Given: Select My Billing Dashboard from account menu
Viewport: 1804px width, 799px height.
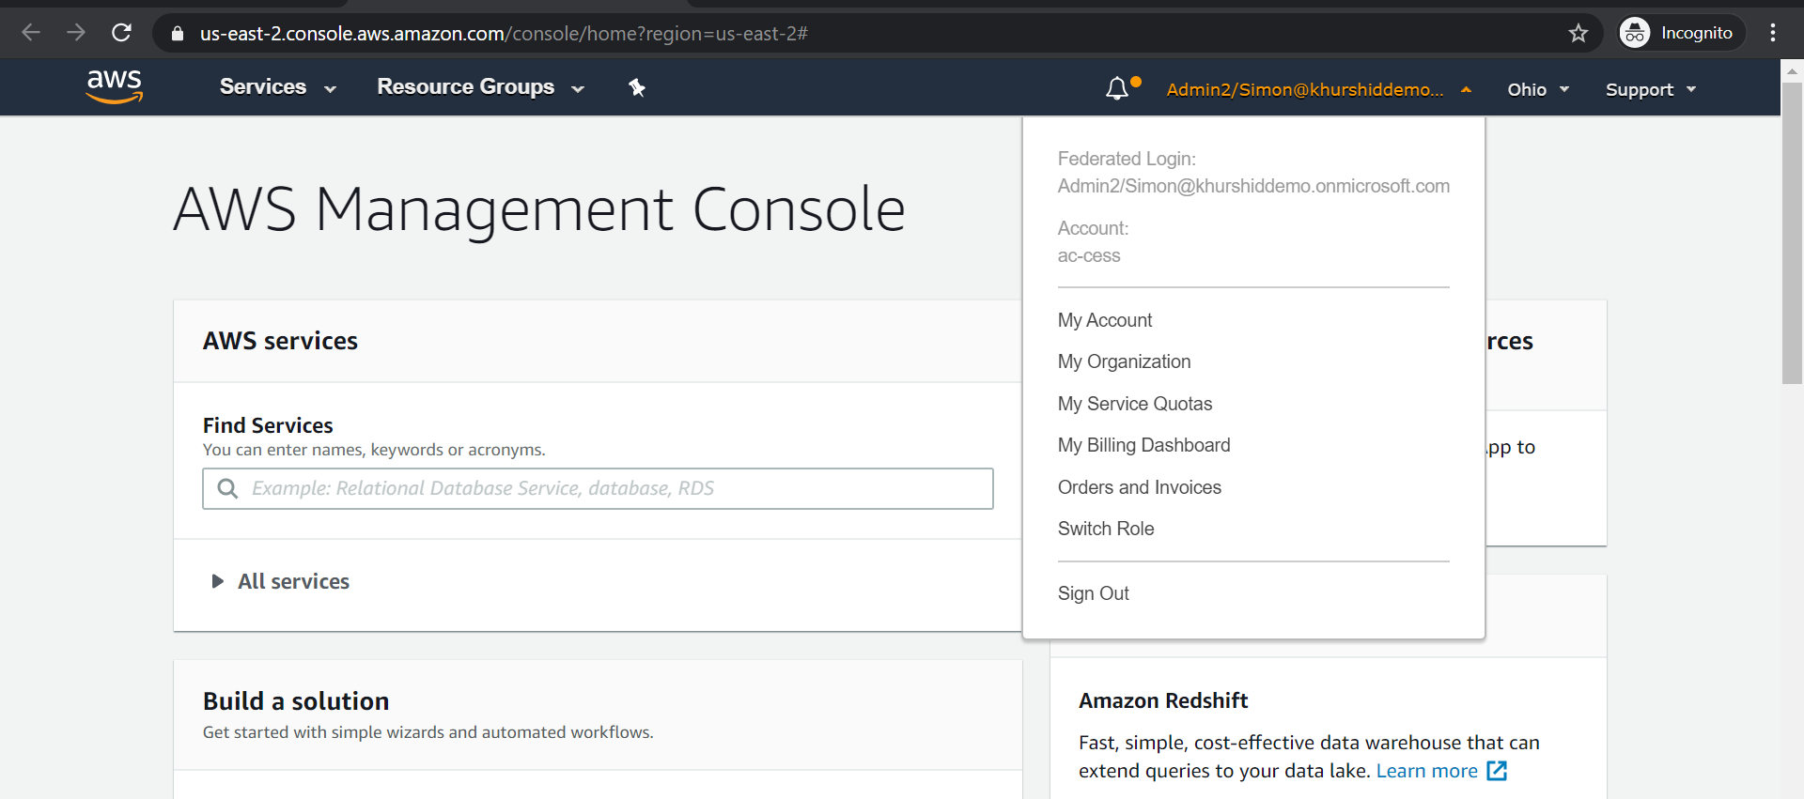Looking at the screenshot, I should [1143, 445].
